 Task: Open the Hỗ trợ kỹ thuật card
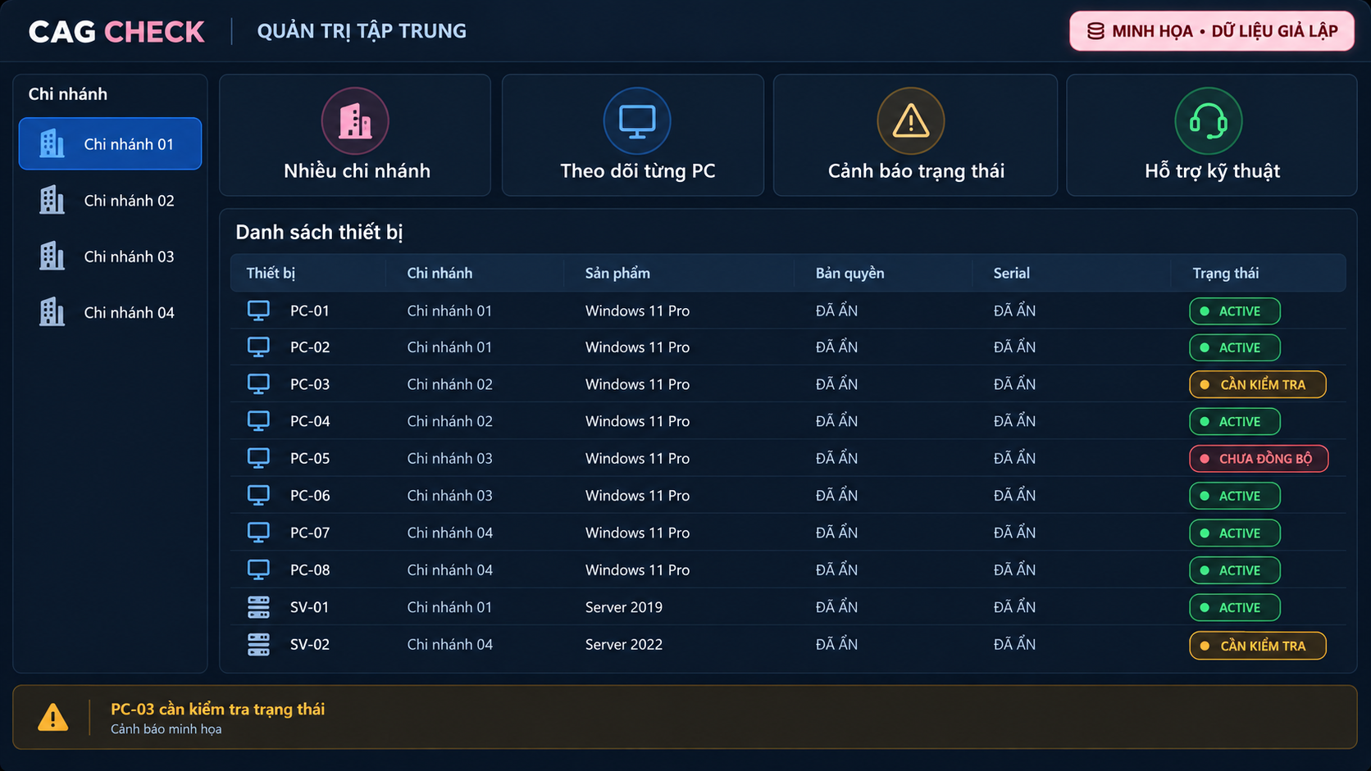[x=1212, y=135]
